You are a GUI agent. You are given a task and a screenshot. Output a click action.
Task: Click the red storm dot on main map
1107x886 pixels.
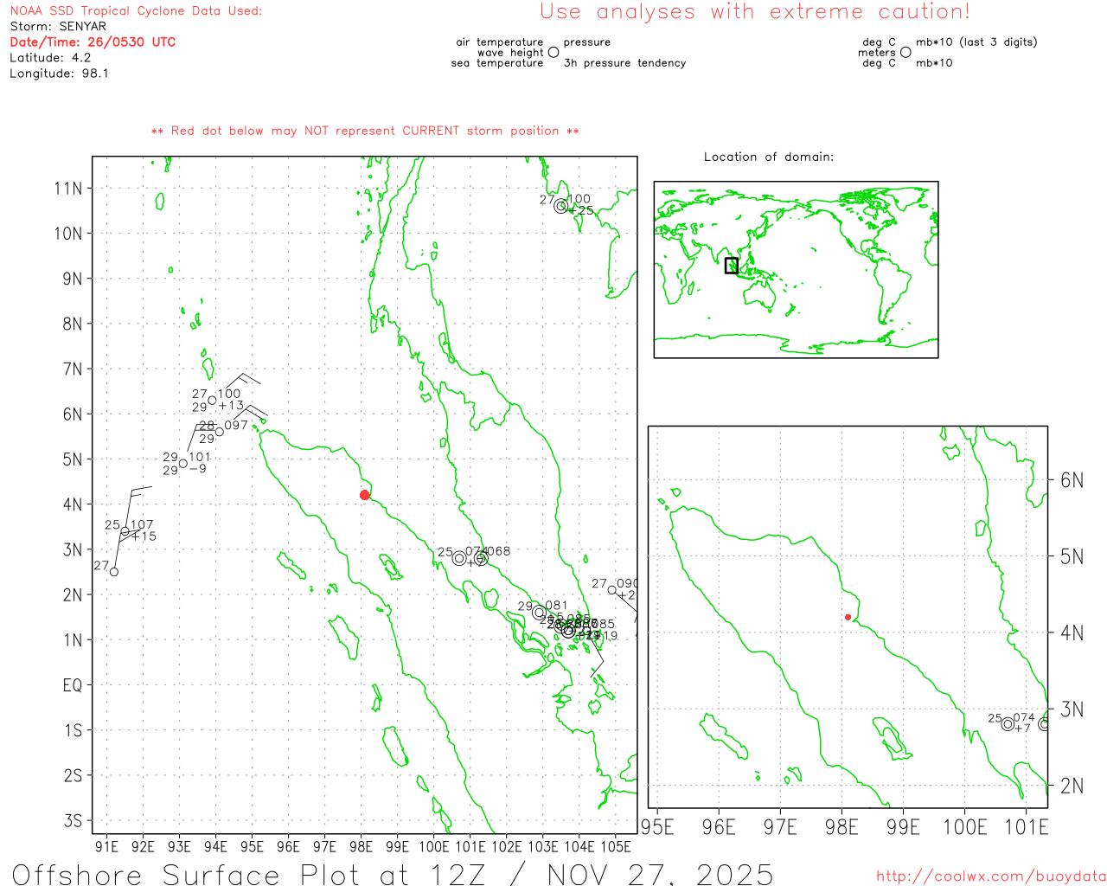tap(364, 495)
